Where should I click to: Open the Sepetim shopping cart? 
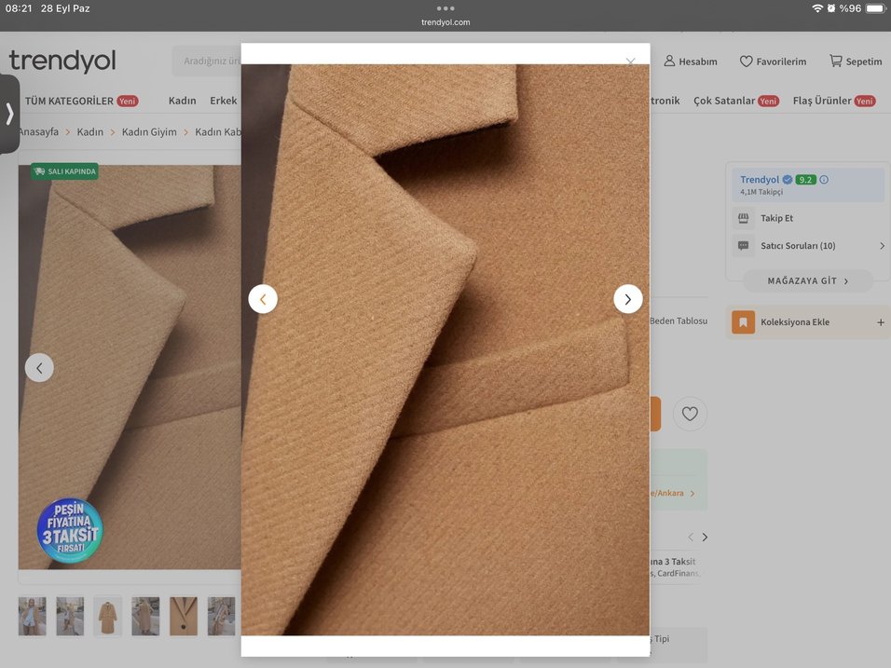(856, 61)
